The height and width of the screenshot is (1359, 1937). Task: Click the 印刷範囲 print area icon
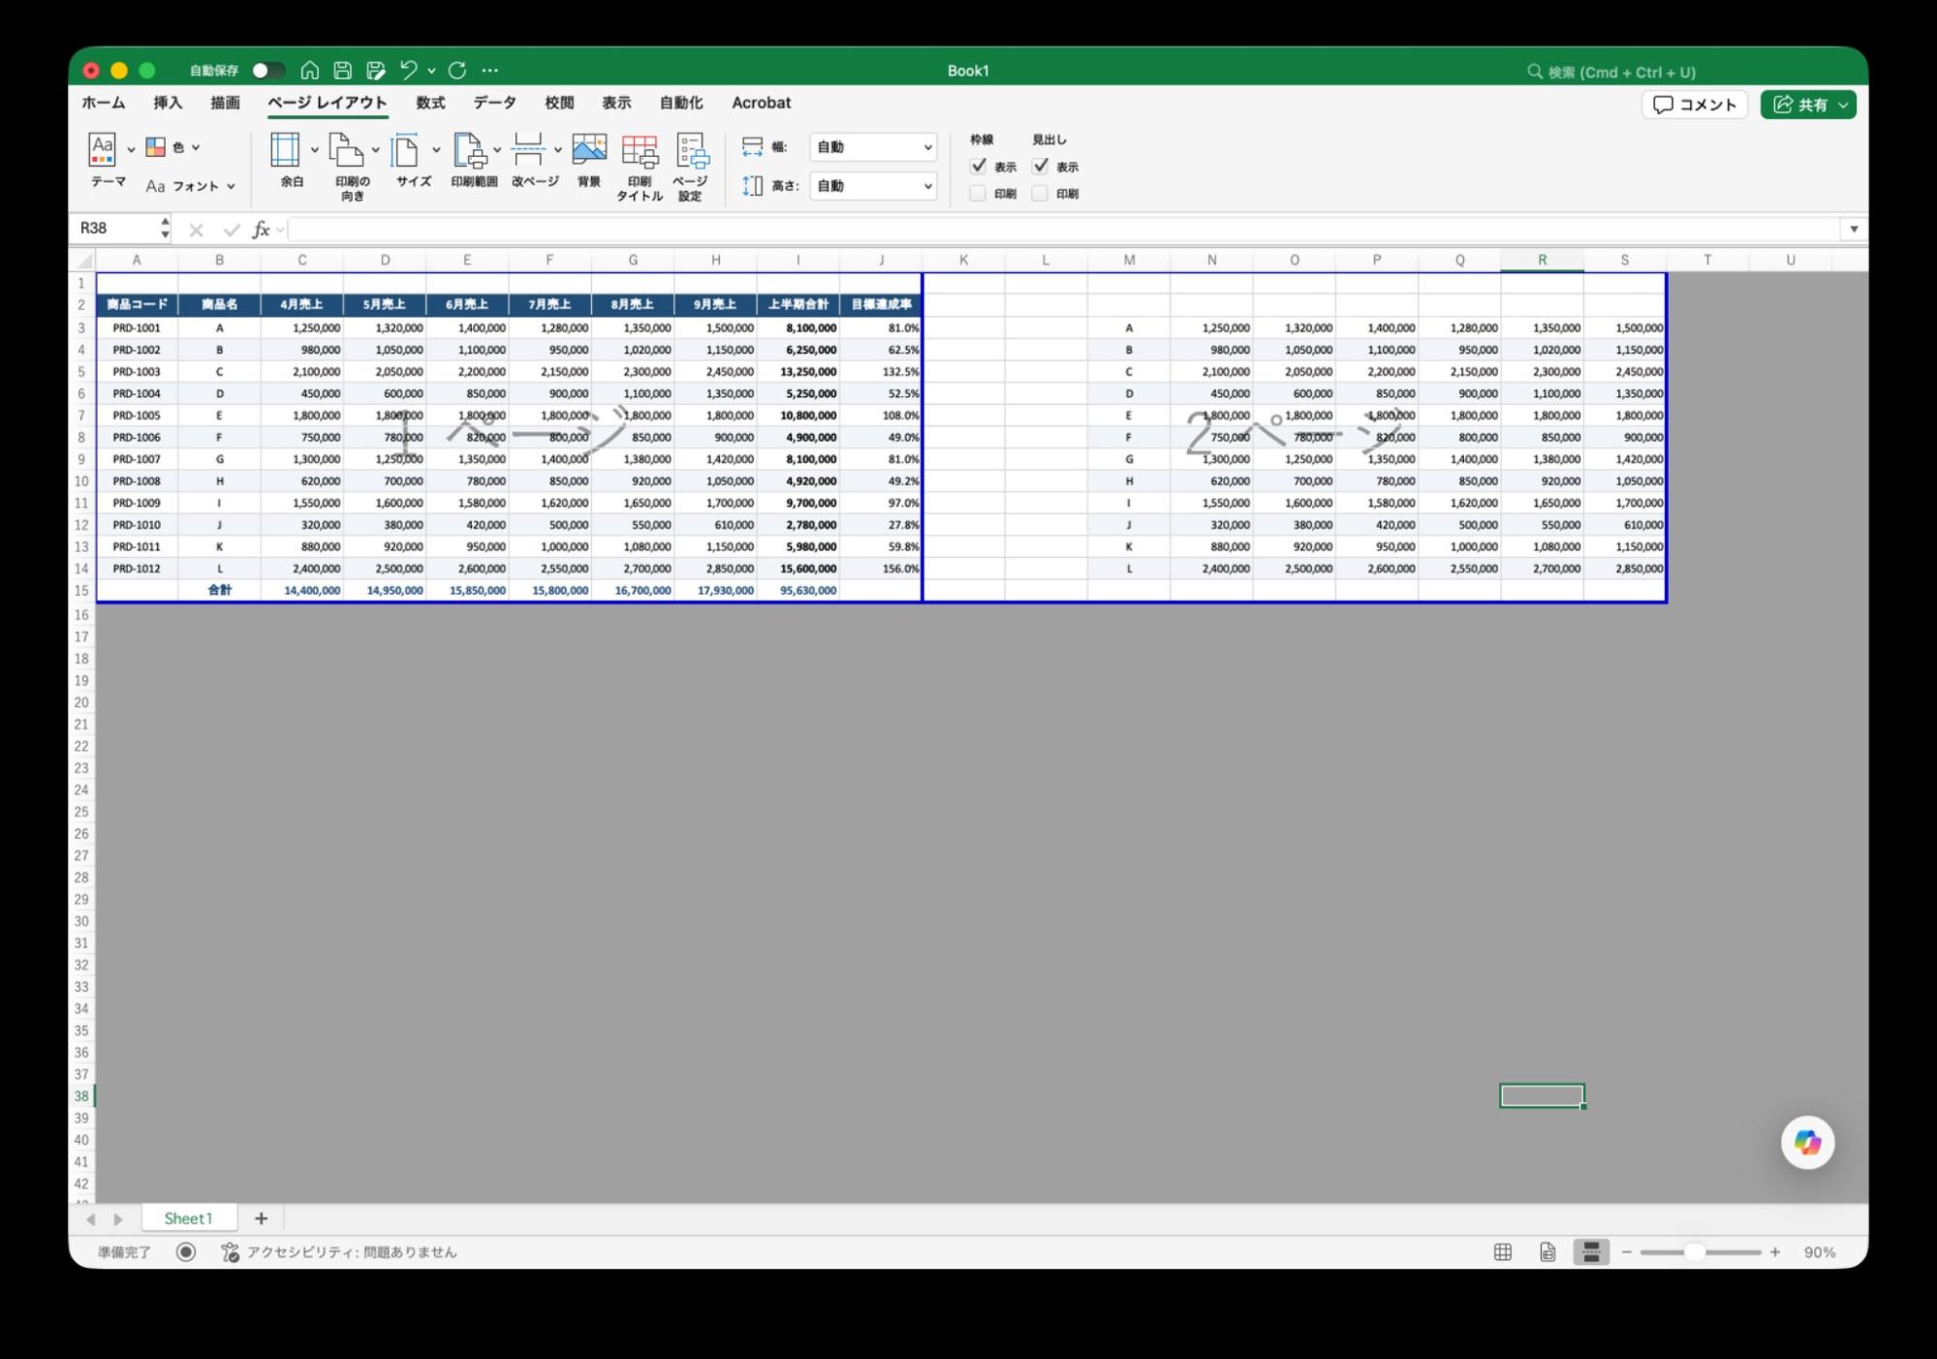tap(470, 150)
